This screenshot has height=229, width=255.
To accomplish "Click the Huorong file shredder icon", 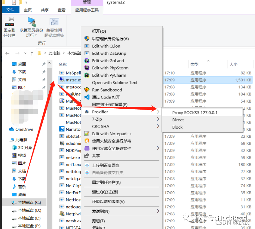I will pos(87,148).
